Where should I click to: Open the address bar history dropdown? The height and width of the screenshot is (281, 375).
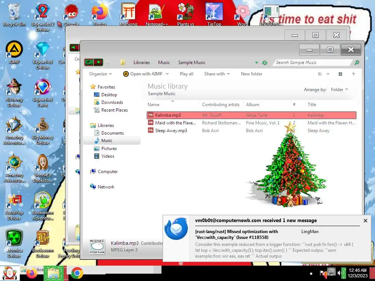point(256,63)
